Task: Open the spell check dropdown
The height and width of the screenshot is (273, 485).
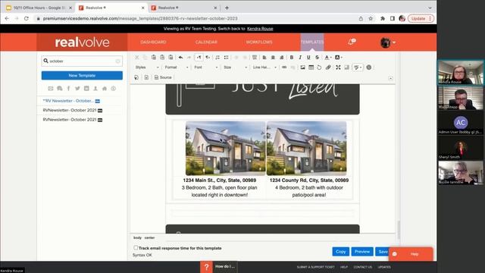Action: pyautogui.click(x=358, y=67)
